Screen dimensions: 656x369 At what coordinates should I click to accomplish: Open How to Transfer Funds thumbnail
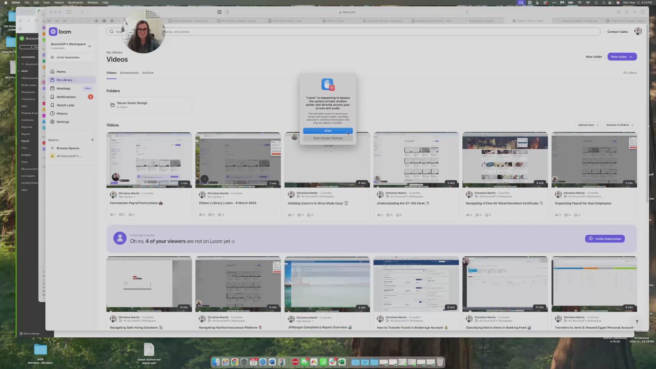[416, 284]
